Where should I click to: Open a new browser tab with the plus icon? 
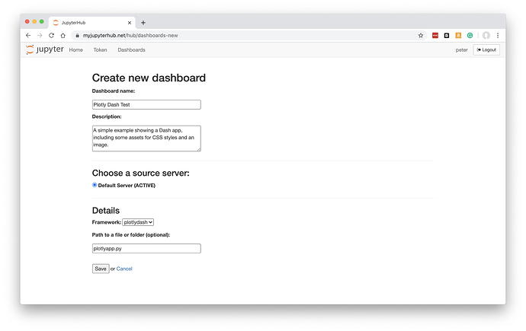[143, 23]
